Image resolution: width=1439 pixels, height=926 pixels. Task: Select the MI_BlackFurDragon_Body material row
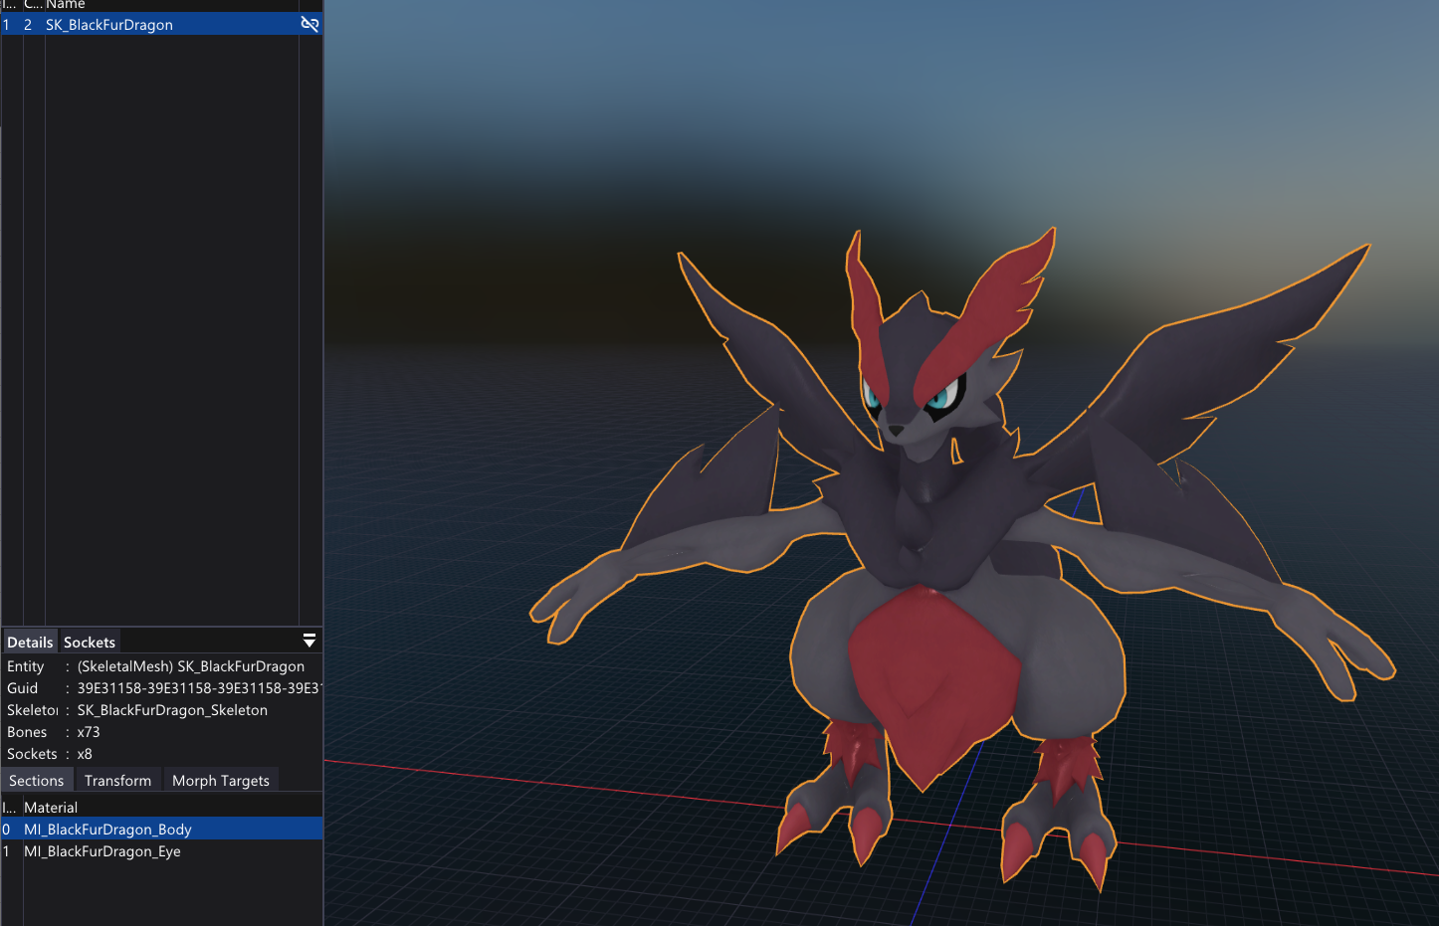[x=161, y=829]
